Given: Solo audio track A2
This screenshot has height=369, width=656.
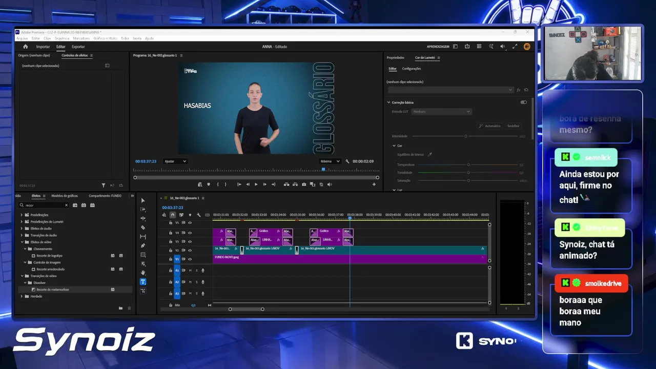Looking at the screenshot, I should 196,282.
